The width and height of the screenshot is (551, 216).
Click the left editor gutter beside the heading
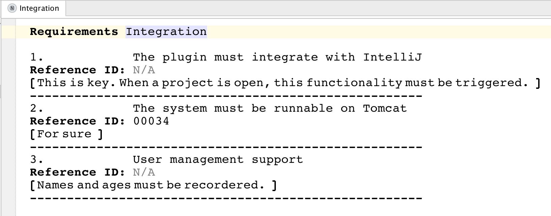8,32
